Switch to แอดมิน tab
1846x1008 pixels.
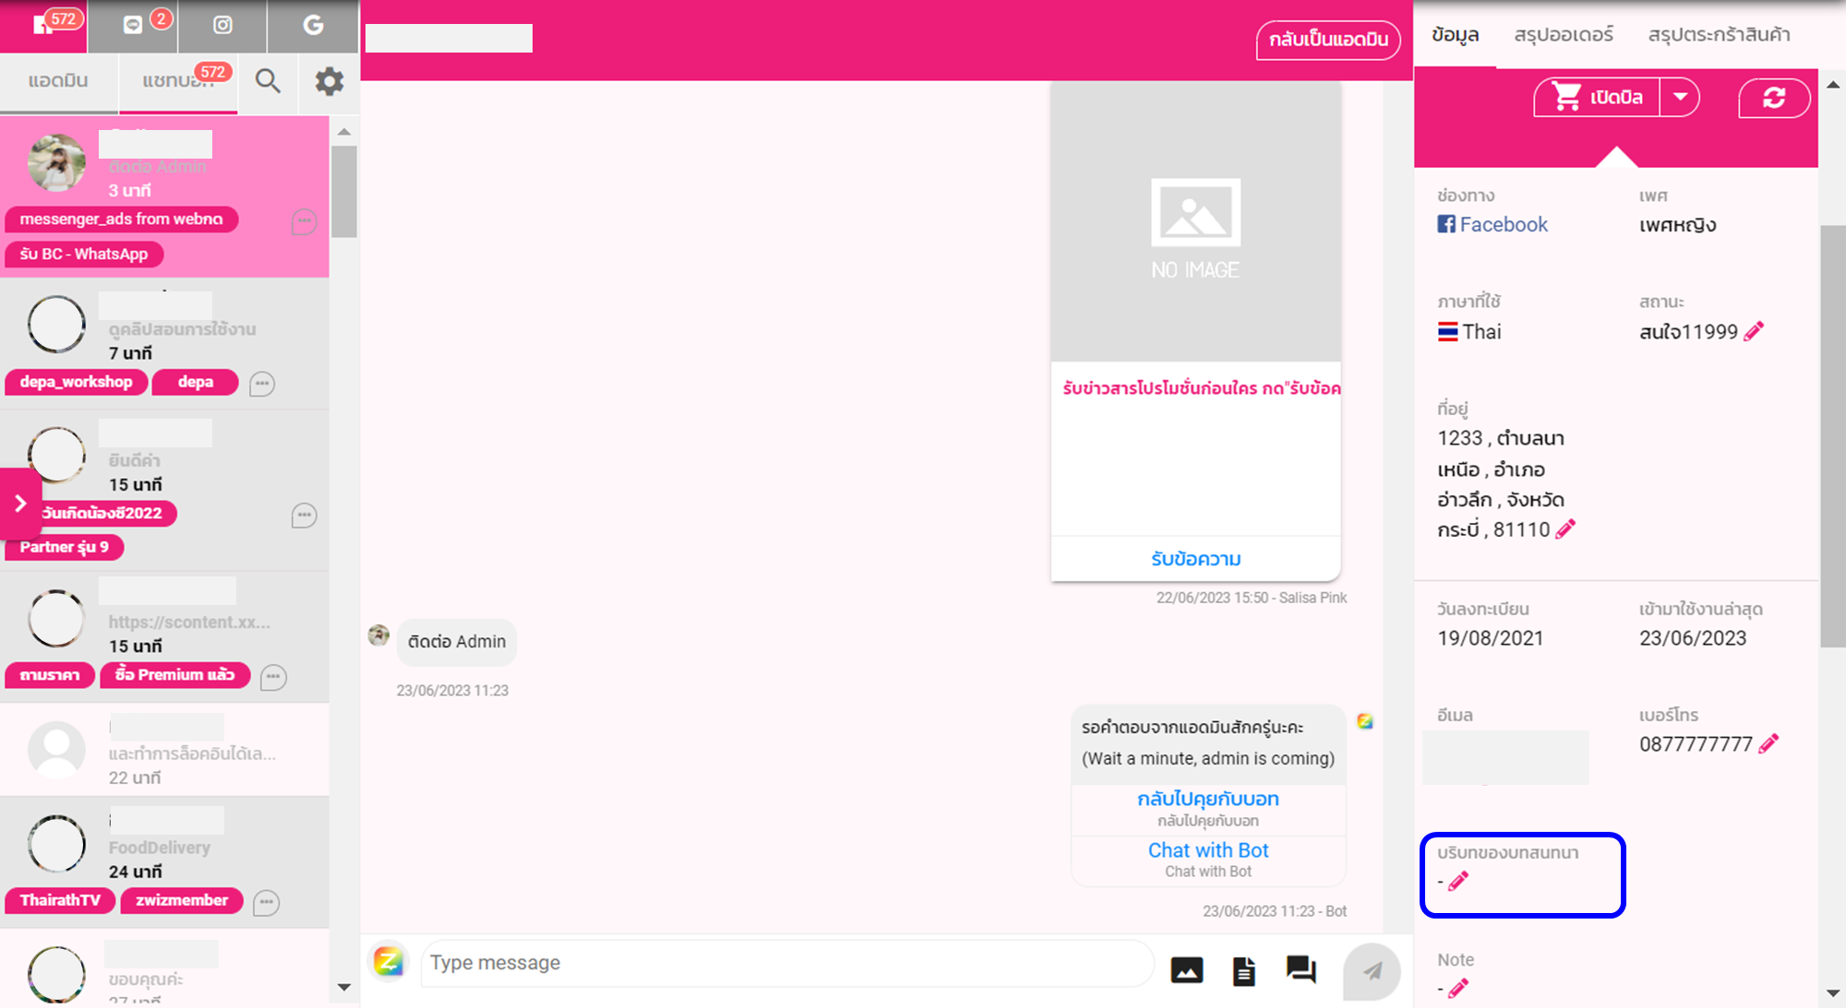[x=58, y=81]
